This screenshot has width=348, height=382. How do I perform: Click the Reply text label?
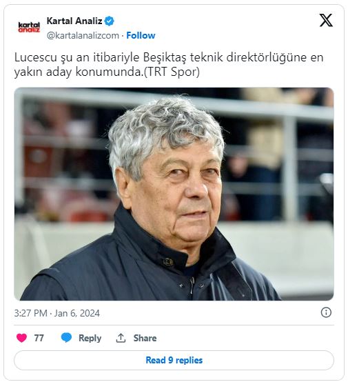click(90, 338)
